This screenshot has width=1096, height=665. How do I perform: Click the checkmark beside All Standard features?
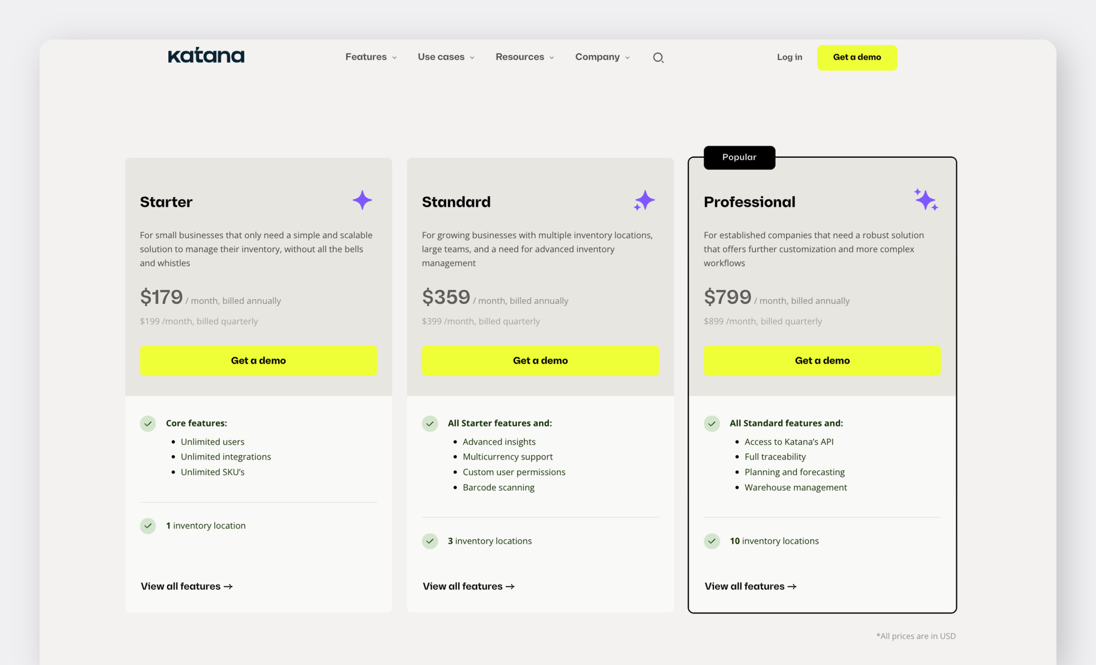(x=711, y=423)
